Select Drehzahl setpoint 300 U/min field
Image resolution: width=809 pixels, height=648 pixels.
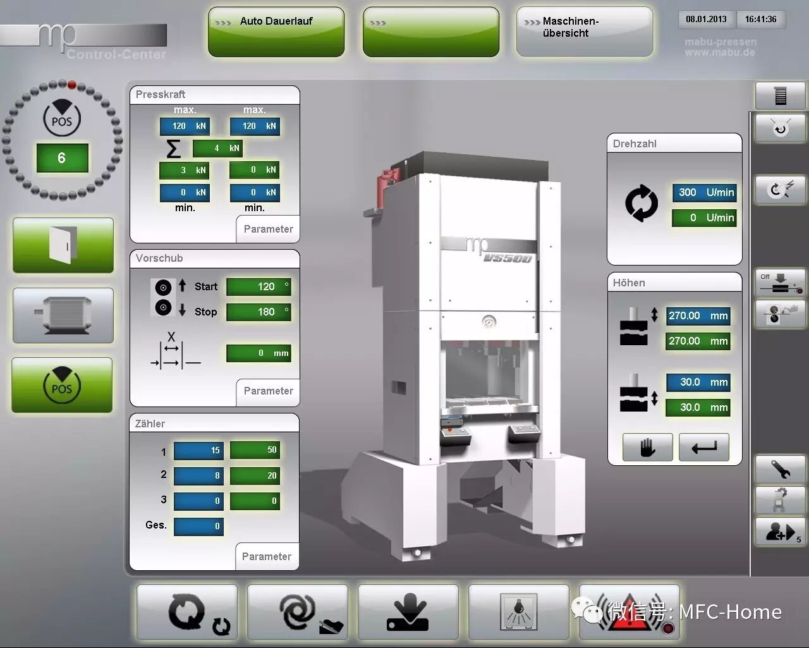705,193
